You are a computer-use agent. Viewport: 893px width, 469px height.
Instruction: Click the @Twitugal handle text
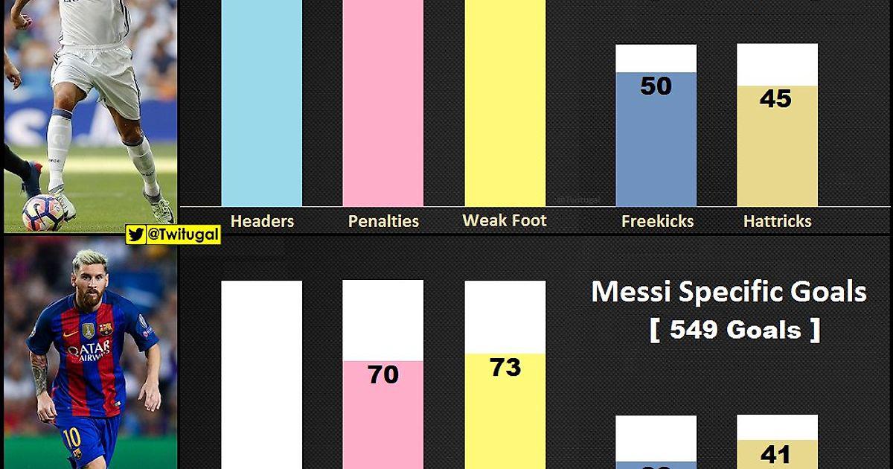[x=183, y=235]
